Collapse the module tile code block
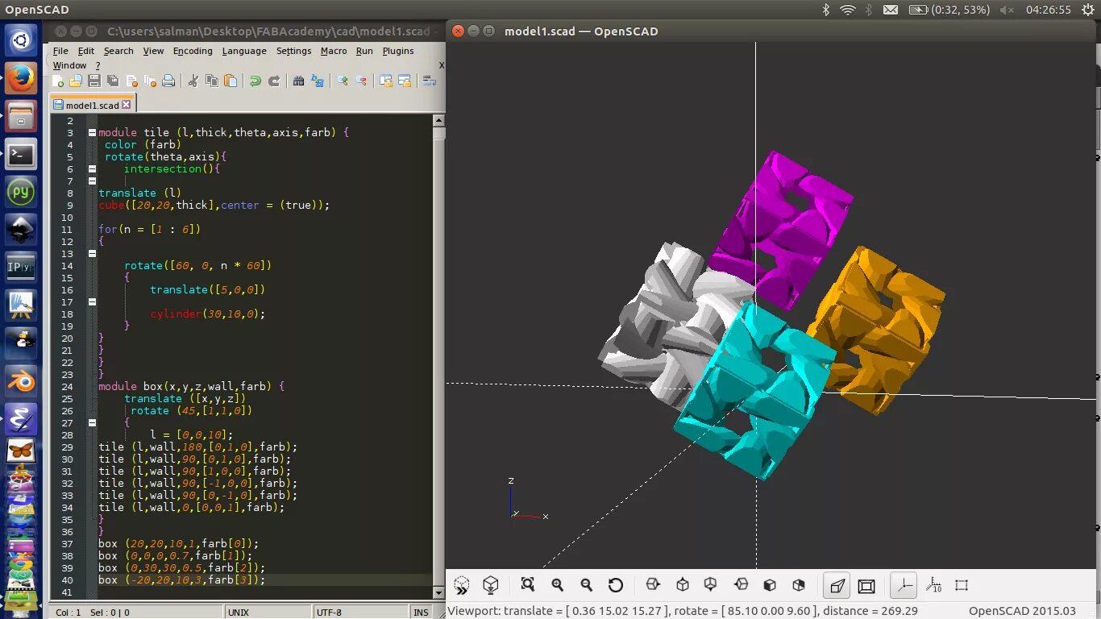The height and width of the screenshot is (619, 1101). [x=92, y=133]
